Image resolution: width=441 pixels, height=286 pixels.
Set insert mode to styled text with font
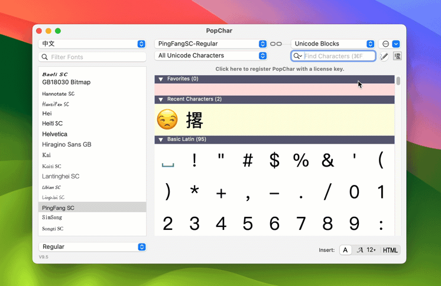(360, 250)
